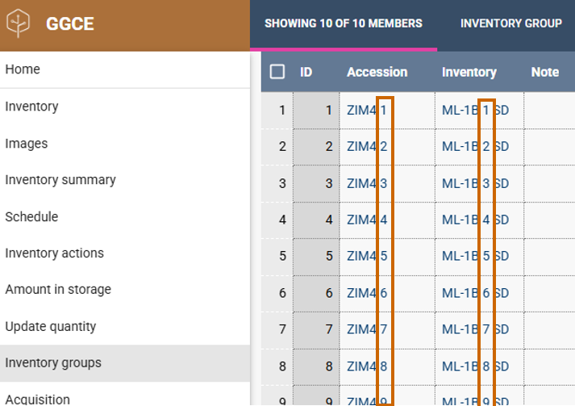Open inventory link ML-1B 3 SD
Screen dimensions: 575x406
[x=475, y=183]
